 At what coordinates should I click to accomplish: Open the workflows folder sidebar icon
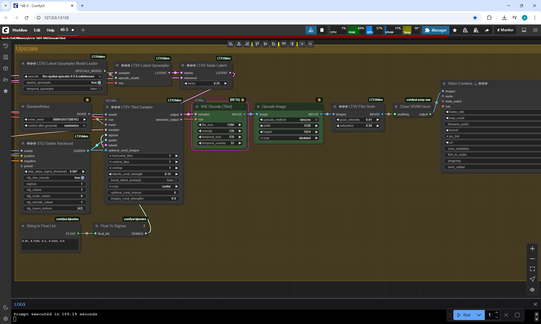pos(6,80)
